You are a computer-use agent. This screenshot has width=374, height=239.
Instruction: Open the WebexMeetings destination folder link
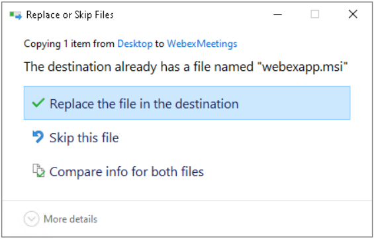click(202, 44)
